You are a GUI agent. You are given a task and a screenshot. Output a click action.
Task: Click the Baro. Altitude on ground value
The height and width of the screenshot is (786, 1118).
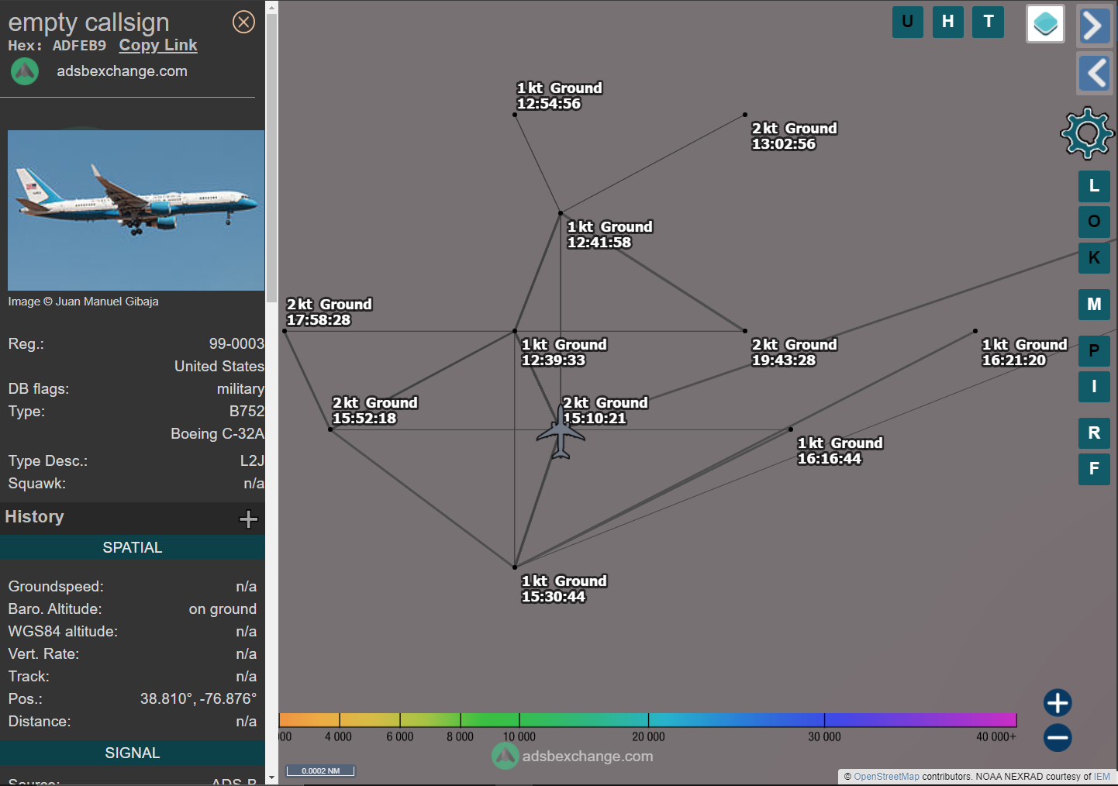(x=223, y=608)
